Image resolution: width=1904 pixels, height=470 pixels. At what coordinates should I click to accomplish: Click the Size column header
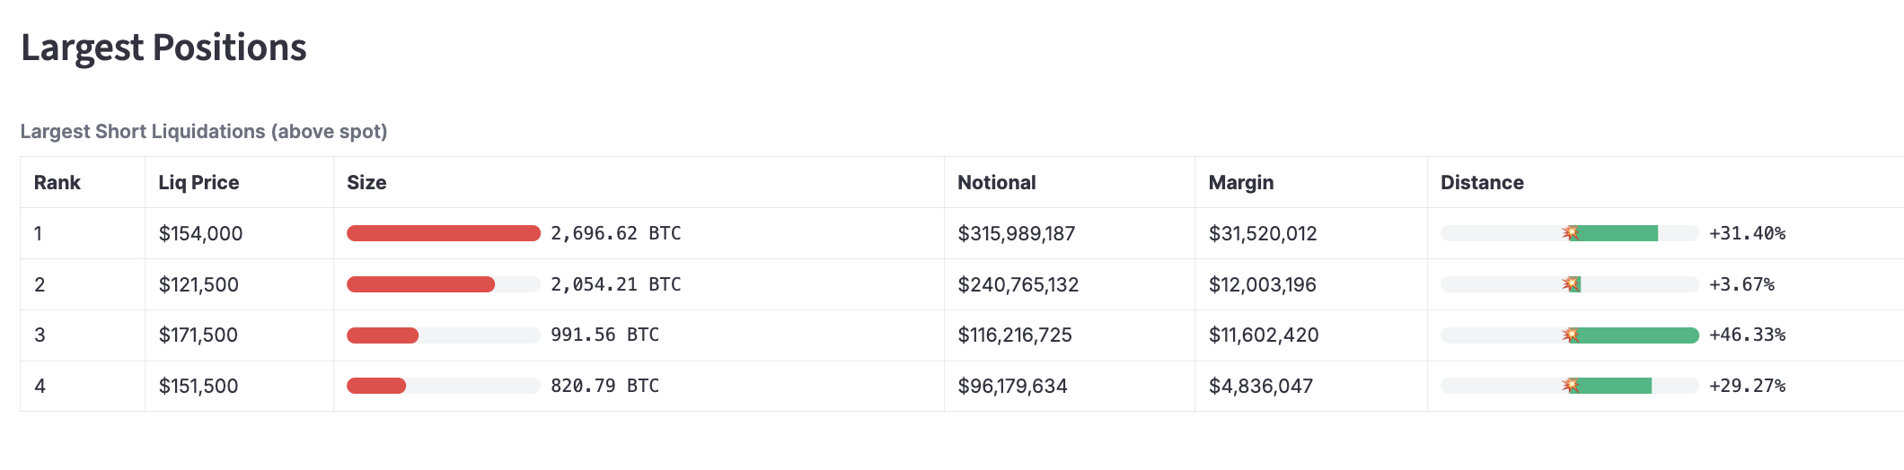pos(366,183)
